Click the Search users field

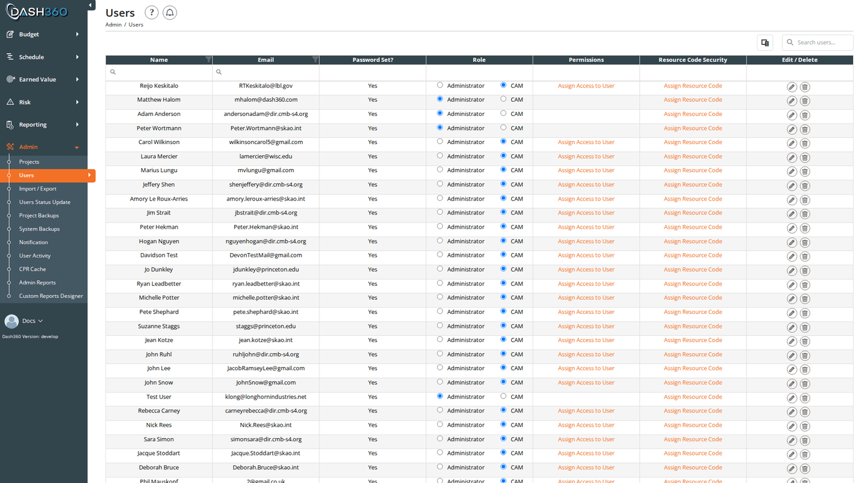pos(818,42)
